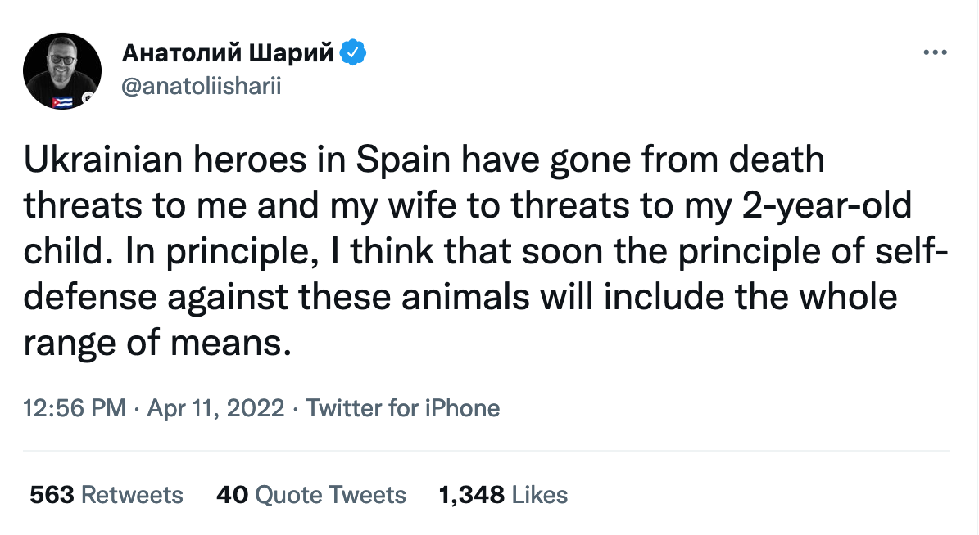Viewport: 979px width, 535px height.
Task: Open Анатолий Шарий's profile avatar
Action: (x=62, y=72)
